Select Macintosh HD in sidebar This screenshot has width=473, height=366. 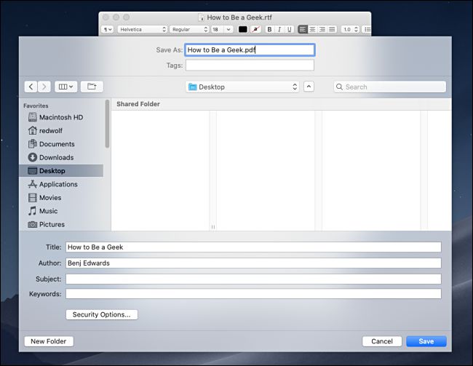point(61,117)
